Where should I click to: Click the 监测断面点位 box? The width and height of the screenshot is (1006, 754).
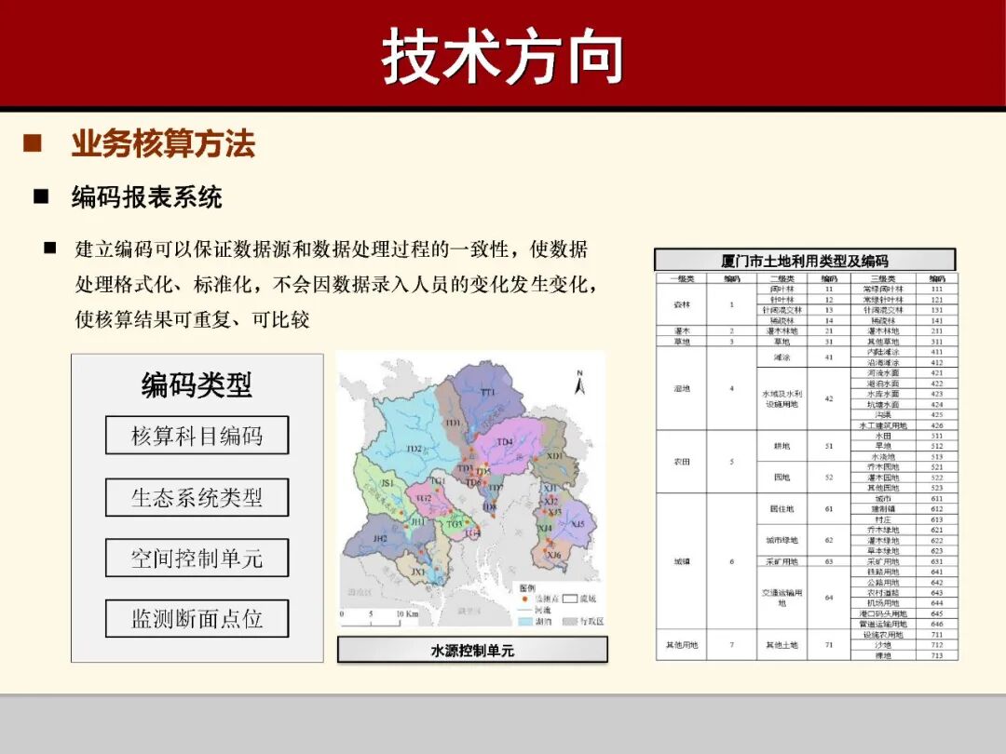coord(198,616)
